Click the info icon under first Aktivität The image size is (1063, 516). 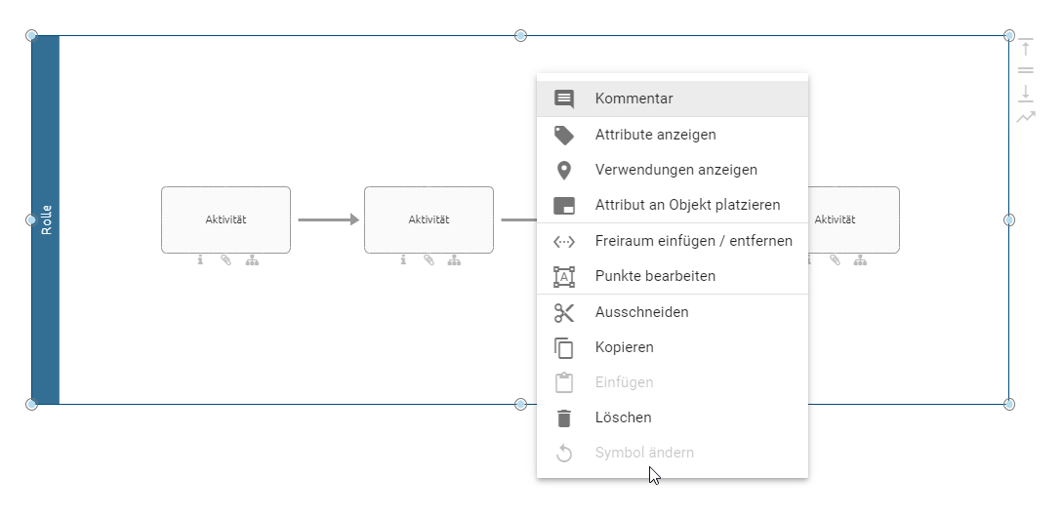pyautogui.click(x=200, y=260)
